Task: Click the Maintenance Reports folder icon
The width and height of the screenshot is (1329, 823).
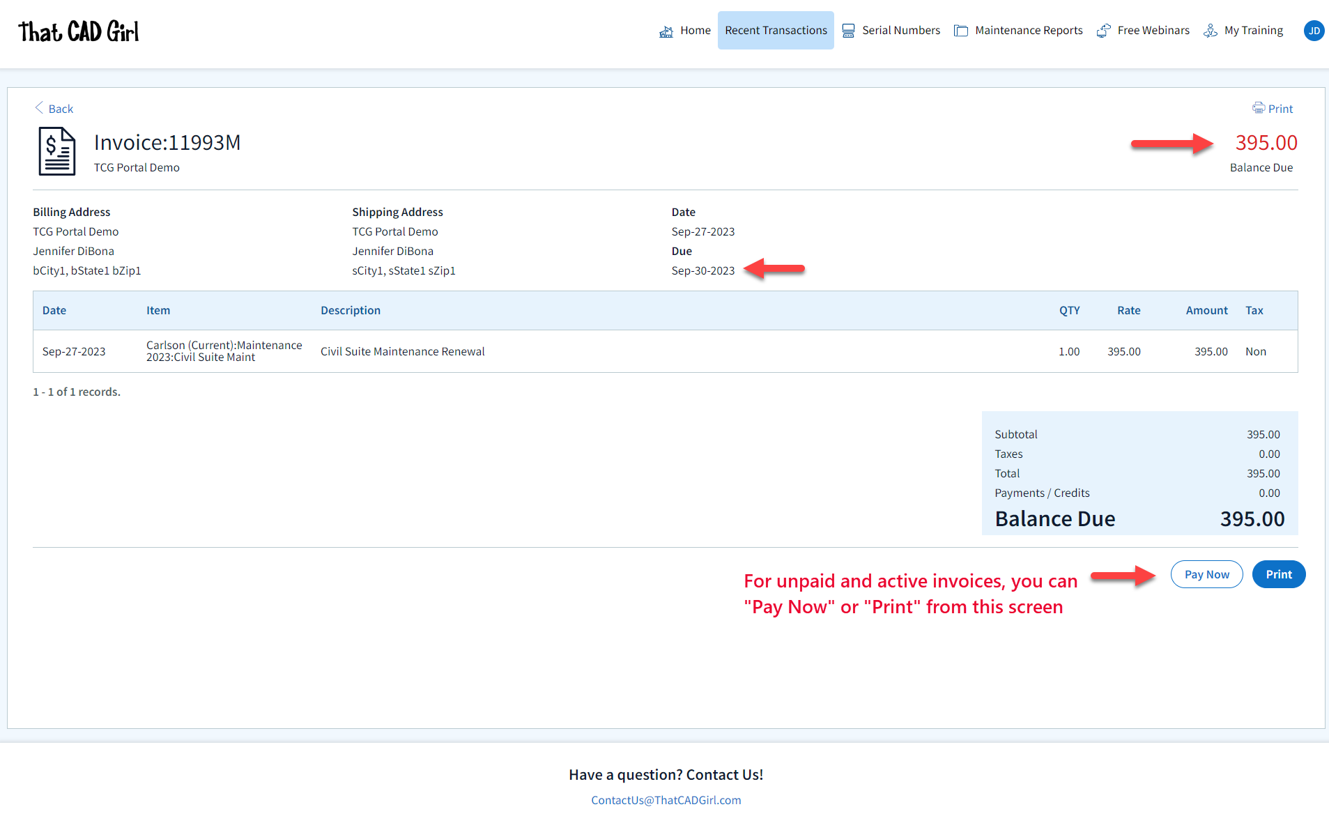Action: pyautogui.click(x=961, y=31)
